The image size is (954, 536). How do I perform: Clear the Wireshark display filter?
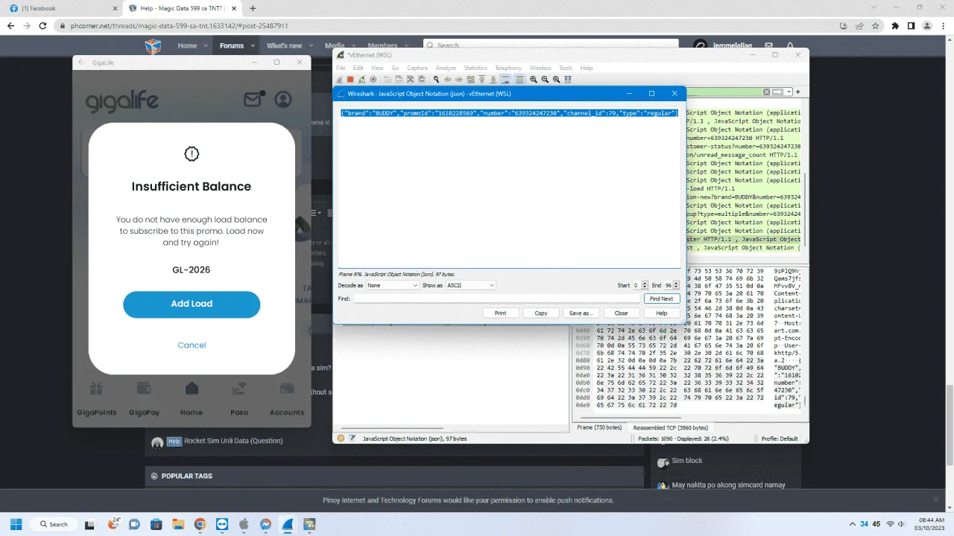pos(766,92)
